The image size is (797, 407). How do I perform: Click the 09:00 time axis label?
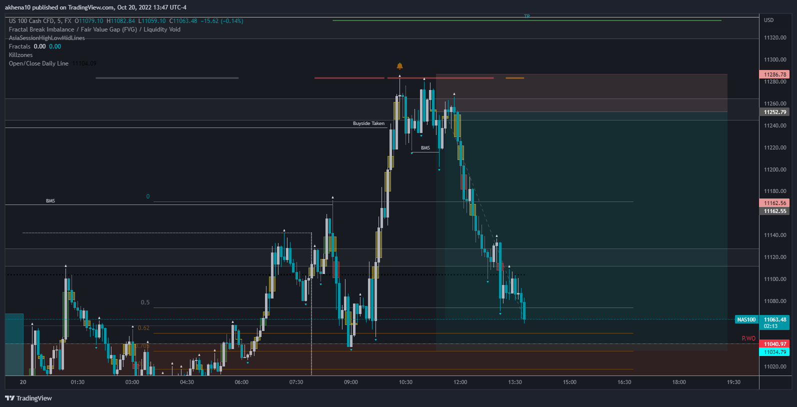[x=351, y=382]
